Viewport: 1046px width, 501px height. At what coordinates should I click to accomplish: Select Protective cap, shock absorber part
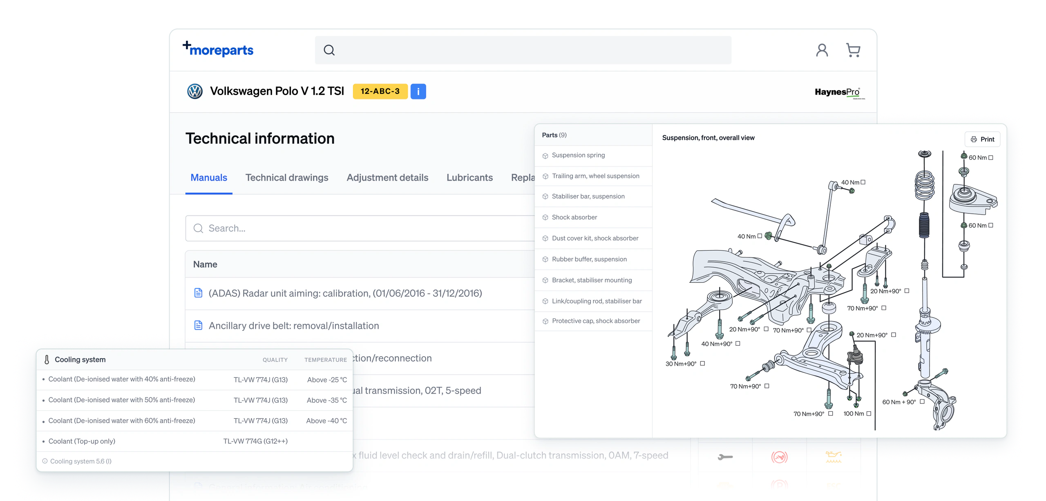point(593,321)
